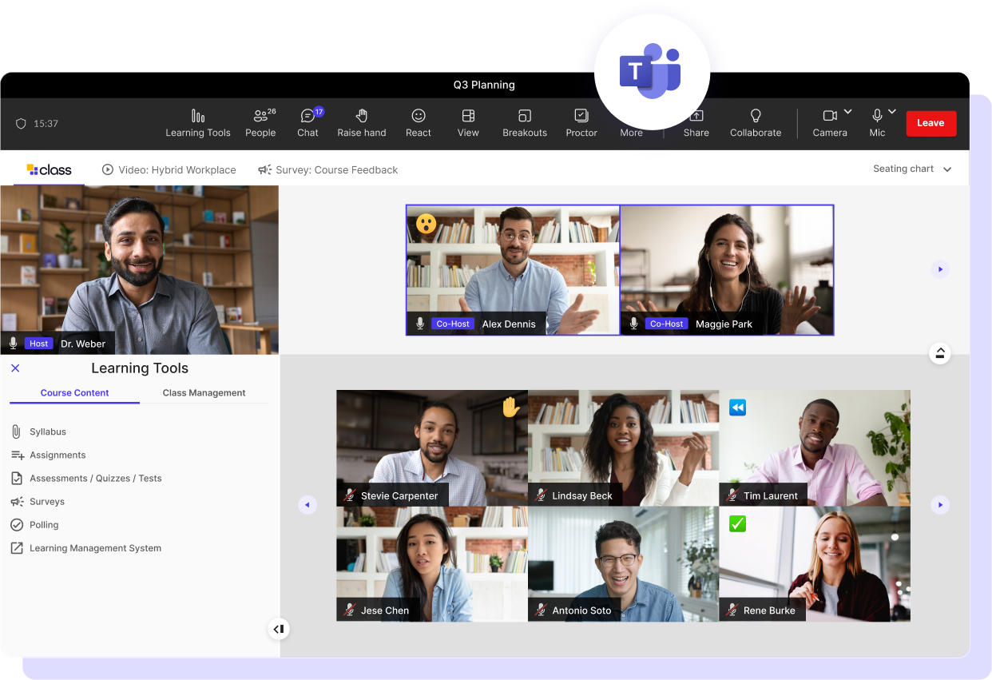Open the Polling tool in Course Content
Viewport: 992px width, 680px height.
tap(44, 524)
